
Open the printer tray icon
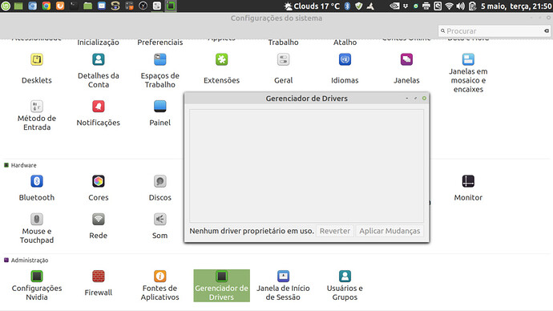click(426, 6)
